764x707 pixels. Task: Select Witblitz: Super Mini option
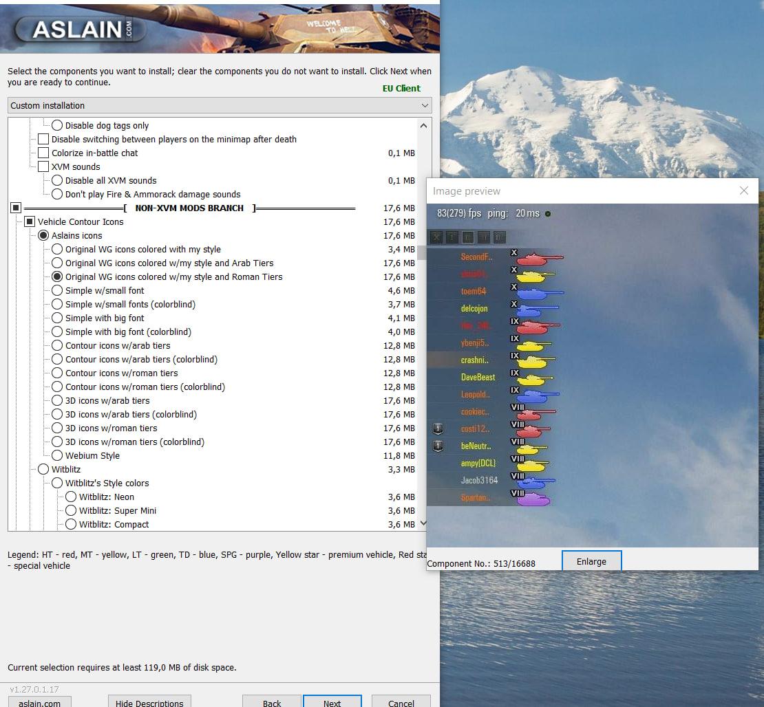point(71,510)
